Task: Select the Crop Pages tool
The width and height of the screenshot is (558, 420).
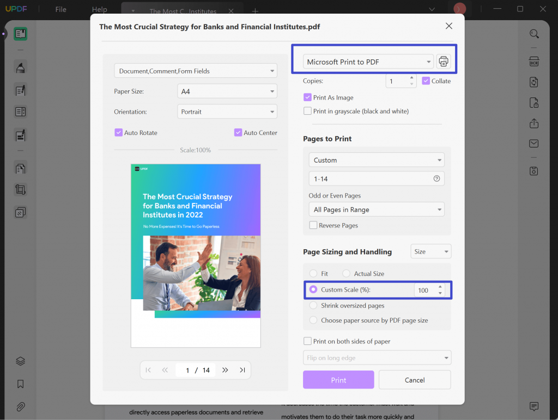Action: [x=20, y=190]
